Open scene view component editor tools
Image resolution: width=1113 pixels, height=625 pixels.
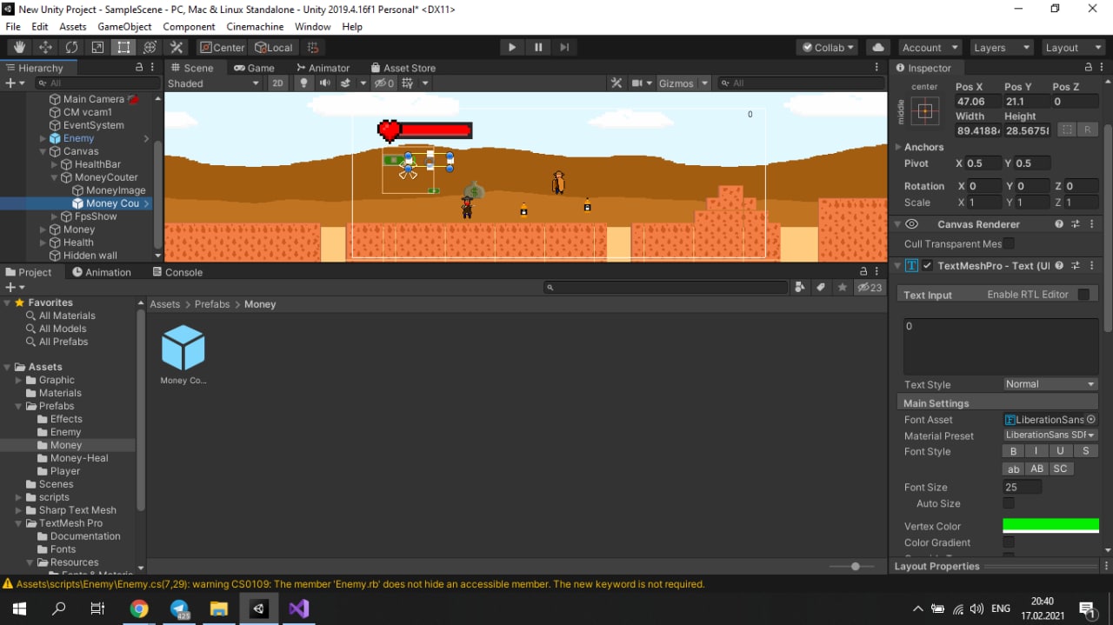point(616,83)
